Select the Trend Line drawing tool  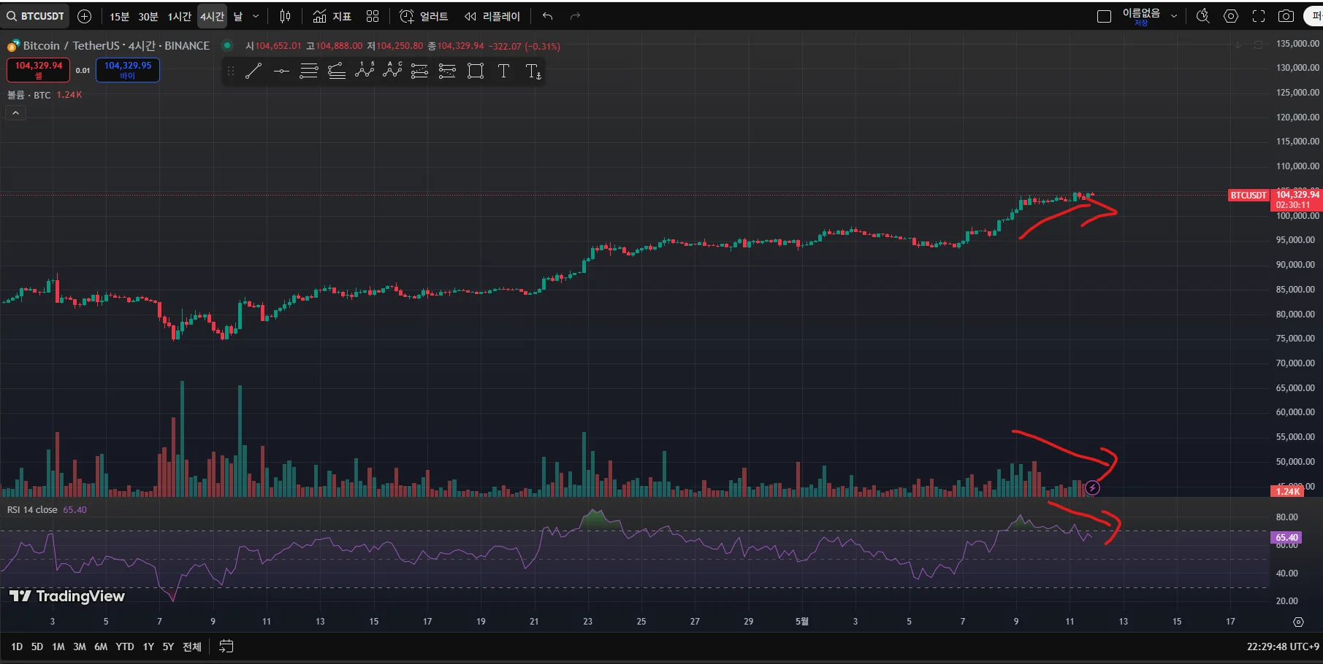[x=253, y=71]
